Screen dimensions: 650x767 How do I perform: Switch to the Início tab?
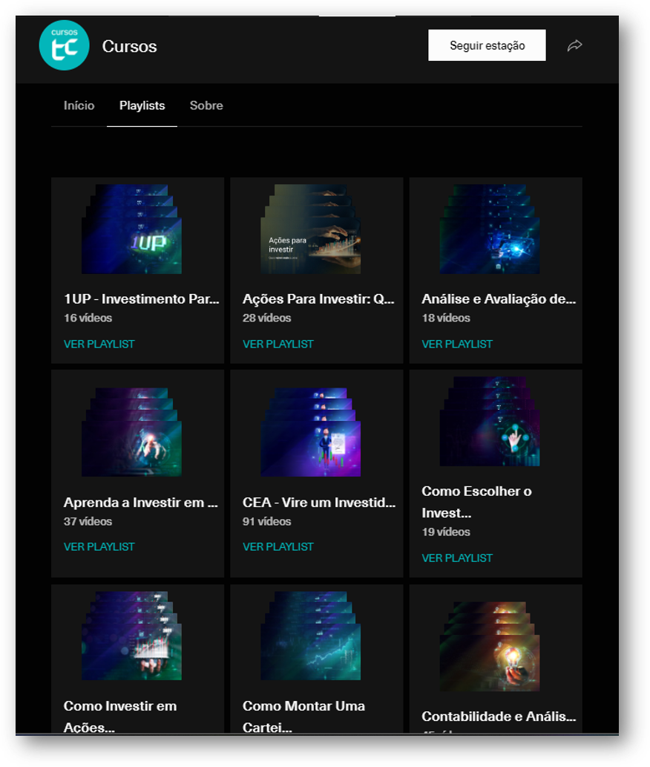pos(79,105)
